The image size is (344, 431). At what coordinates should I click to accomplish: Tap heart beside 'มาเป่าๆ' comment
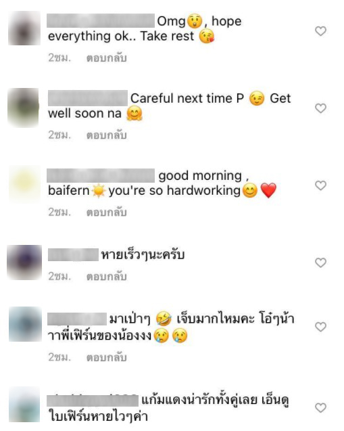coord(320,327)
